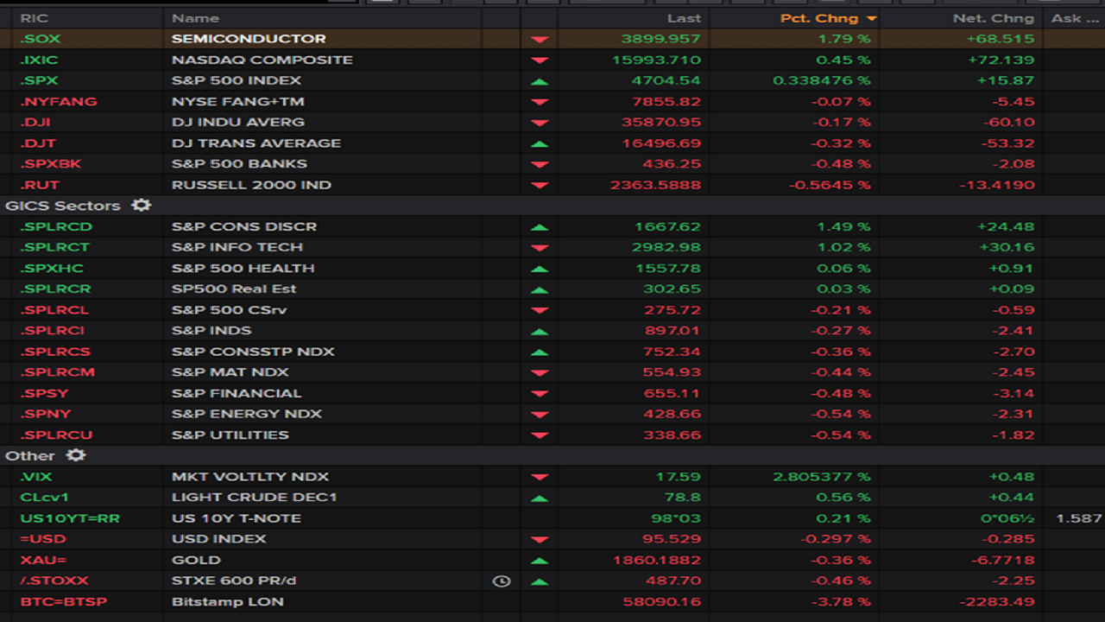
Task: Open the .SOX ticker link
Action: point(40,39)
